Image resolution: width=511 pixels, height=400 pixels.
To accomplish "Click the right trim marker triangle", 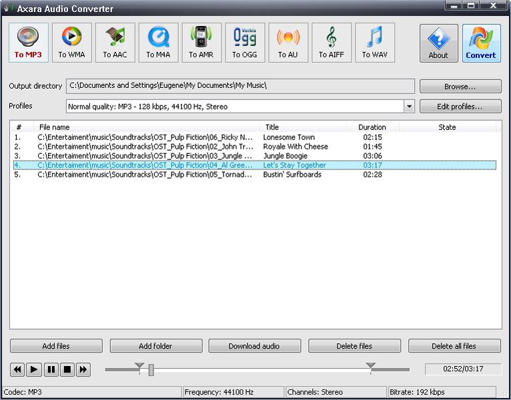I will pyautogui.click(x=370, y=365).
